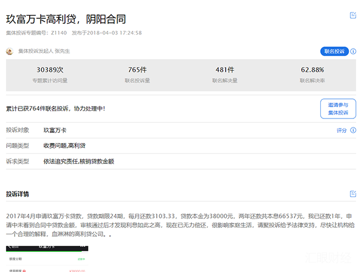360x272 pixels.
Task: Click the 62.88% resolution rate
Action: [312, 70]
